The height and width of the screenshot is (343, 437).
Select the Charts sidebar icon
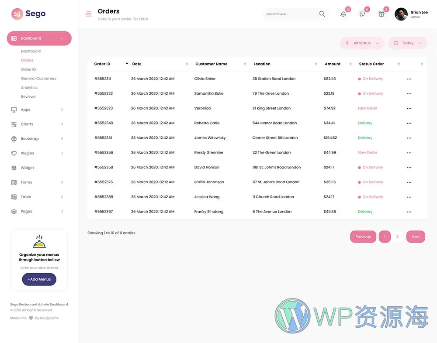(14, 124)
